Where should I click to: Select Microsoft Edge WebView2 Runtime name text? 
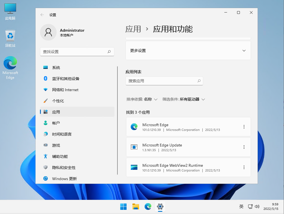[173, 165]
